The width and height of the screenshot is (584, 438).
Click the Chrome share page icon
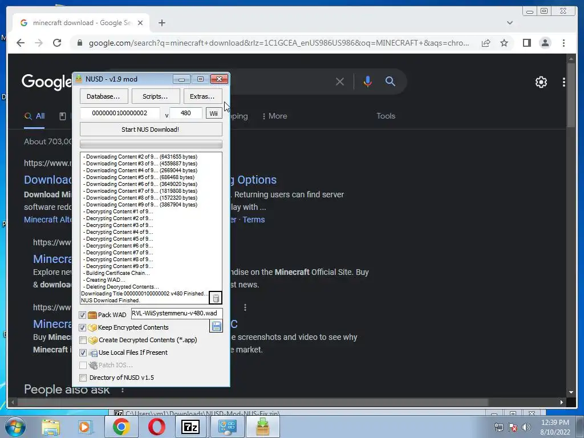pos(486,43)
